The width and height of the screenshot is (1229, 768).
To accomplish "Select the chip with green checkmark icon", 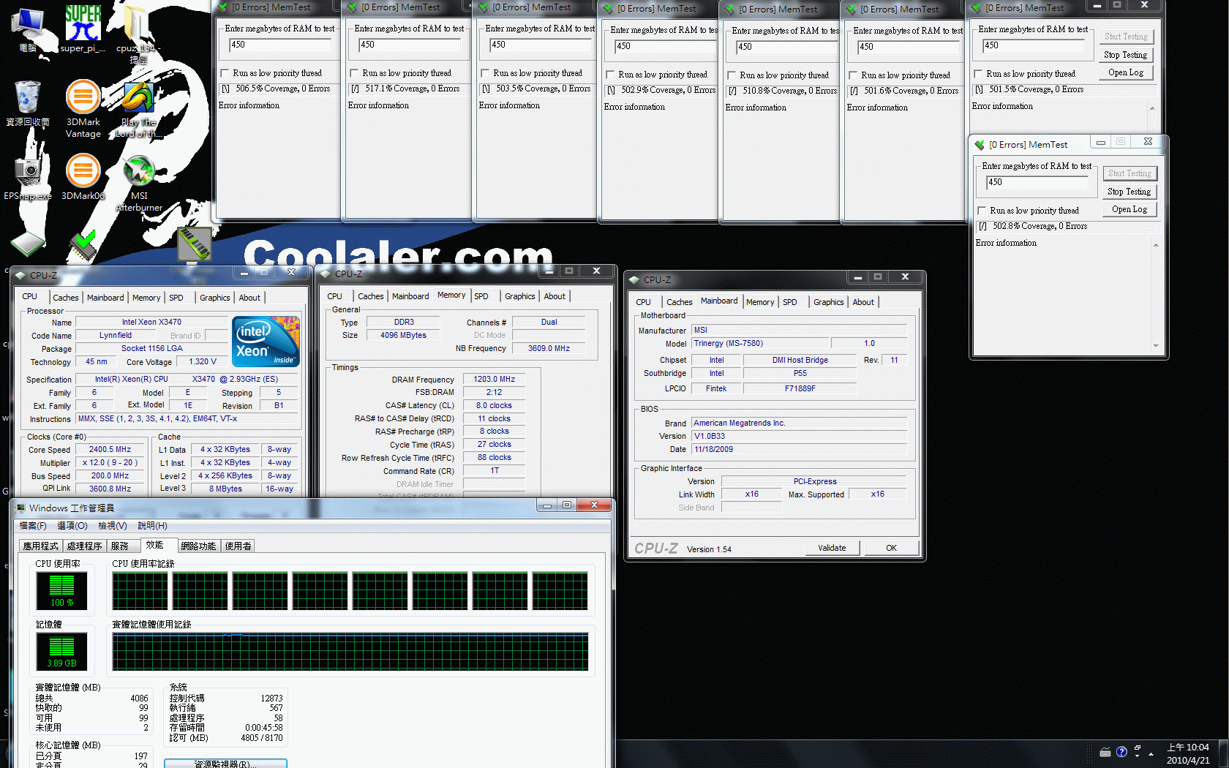I will (83, 246).
